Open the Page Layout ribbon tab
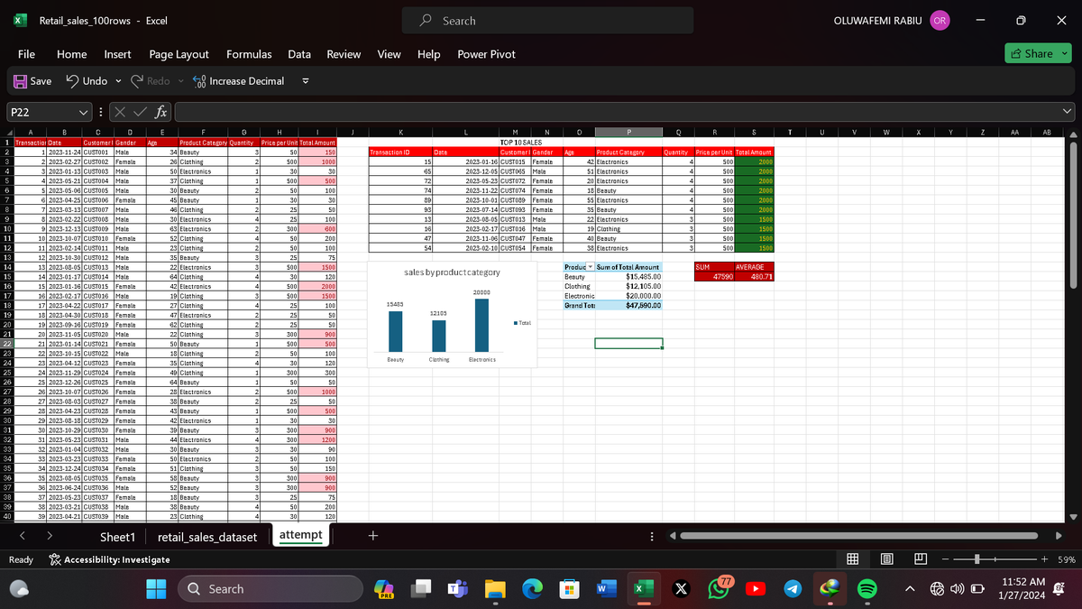 point(179,54)
